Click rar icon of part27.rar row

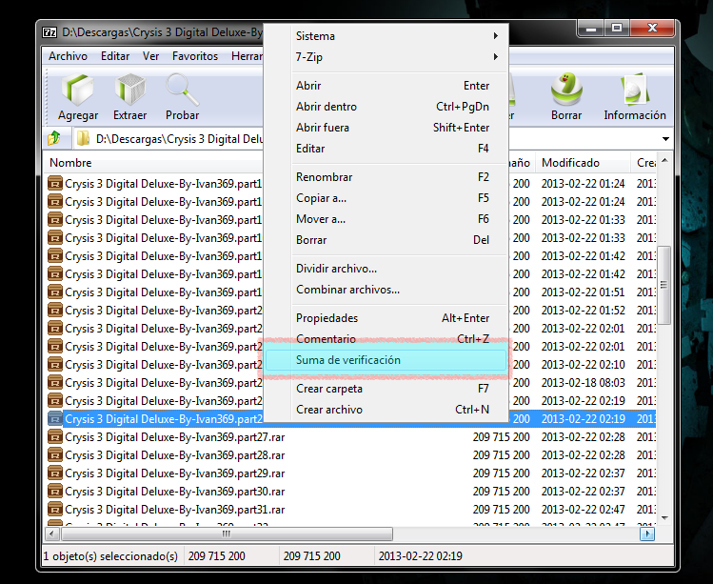click(x=55, y=437)
